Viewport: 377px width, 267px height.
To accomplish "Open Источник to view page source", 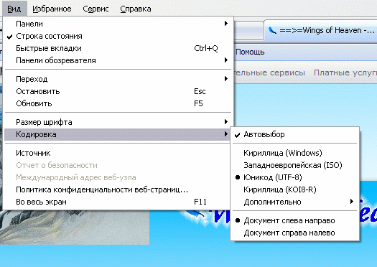I will pos(118,153).
